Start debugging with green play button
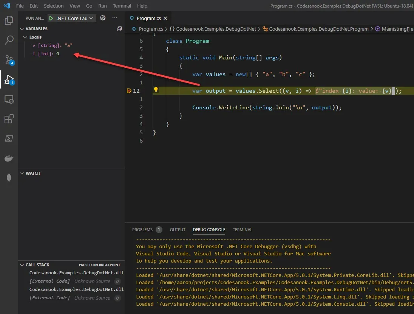Screen dimensions: 414x314 click(51, 18)
